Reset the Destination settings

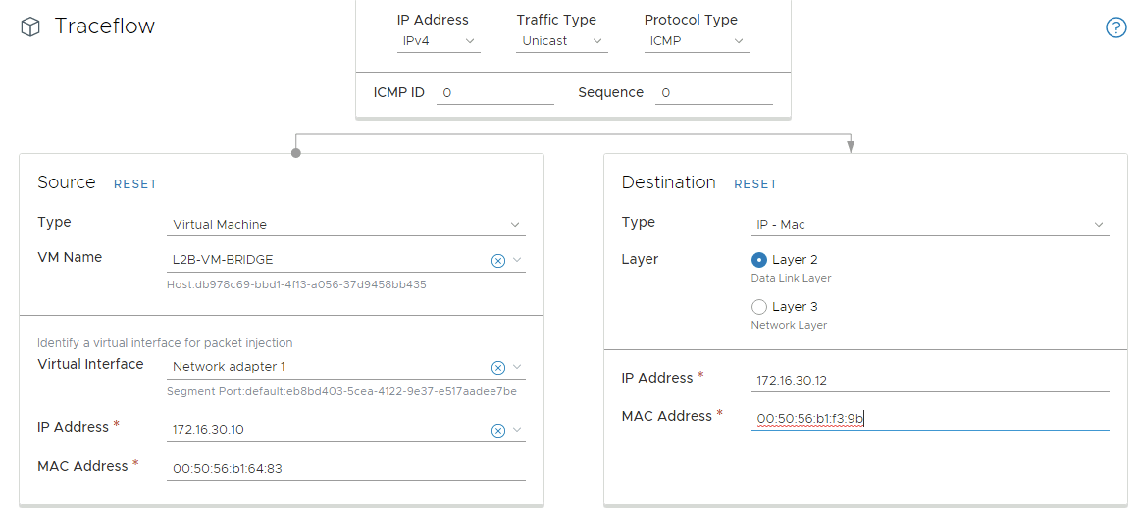pyautogui.click(x=755, y=184)
